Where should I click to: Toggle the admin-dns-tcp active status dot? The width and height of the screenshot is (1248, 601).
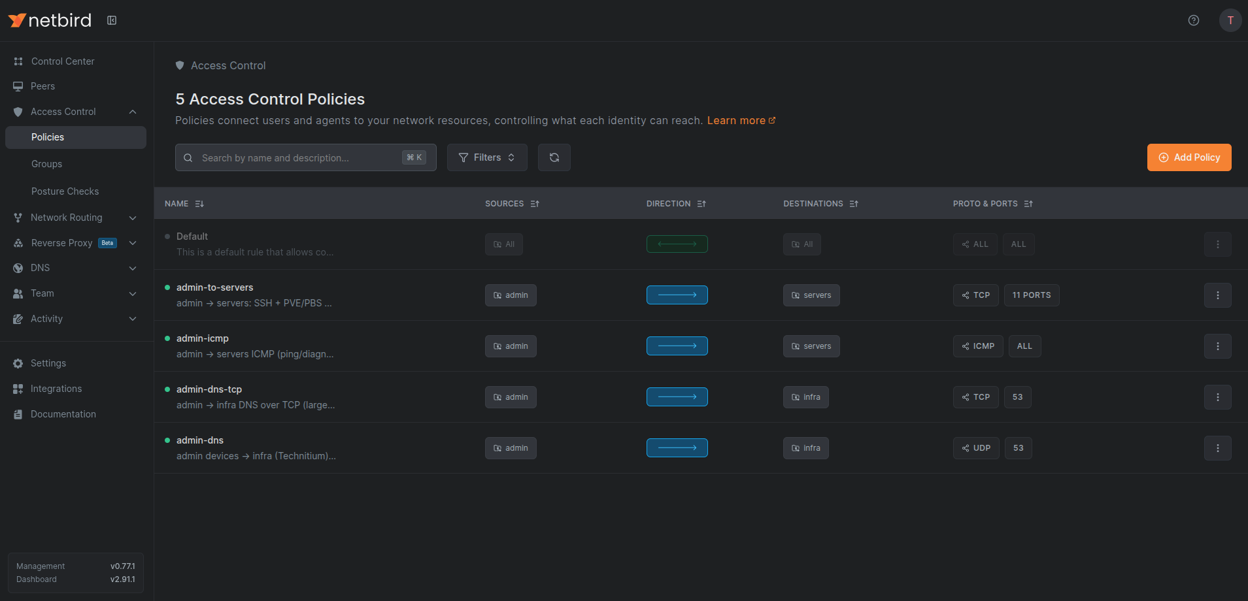[x=167, y=389]
